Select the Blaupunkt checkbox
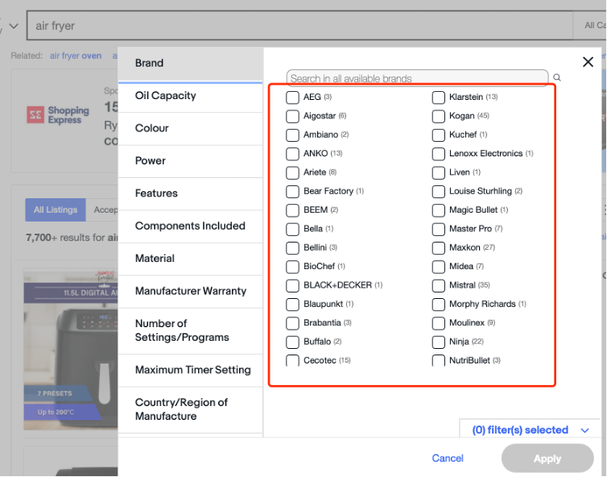Image resolution: width=607 pixels, height=477 pixels. pos(292,305)
